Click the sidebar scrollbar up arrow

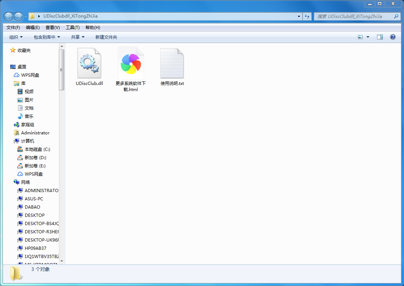pos(61,46)
